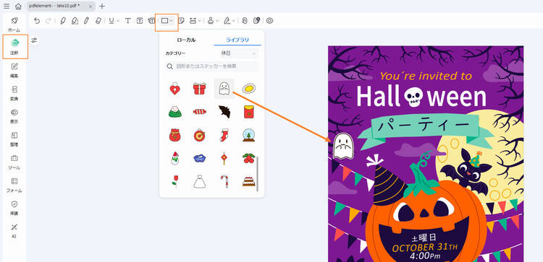Image resolution: width=543 pixels, height=262 pixels.
Task: Select the text callout tool
Action: point(151,21)
